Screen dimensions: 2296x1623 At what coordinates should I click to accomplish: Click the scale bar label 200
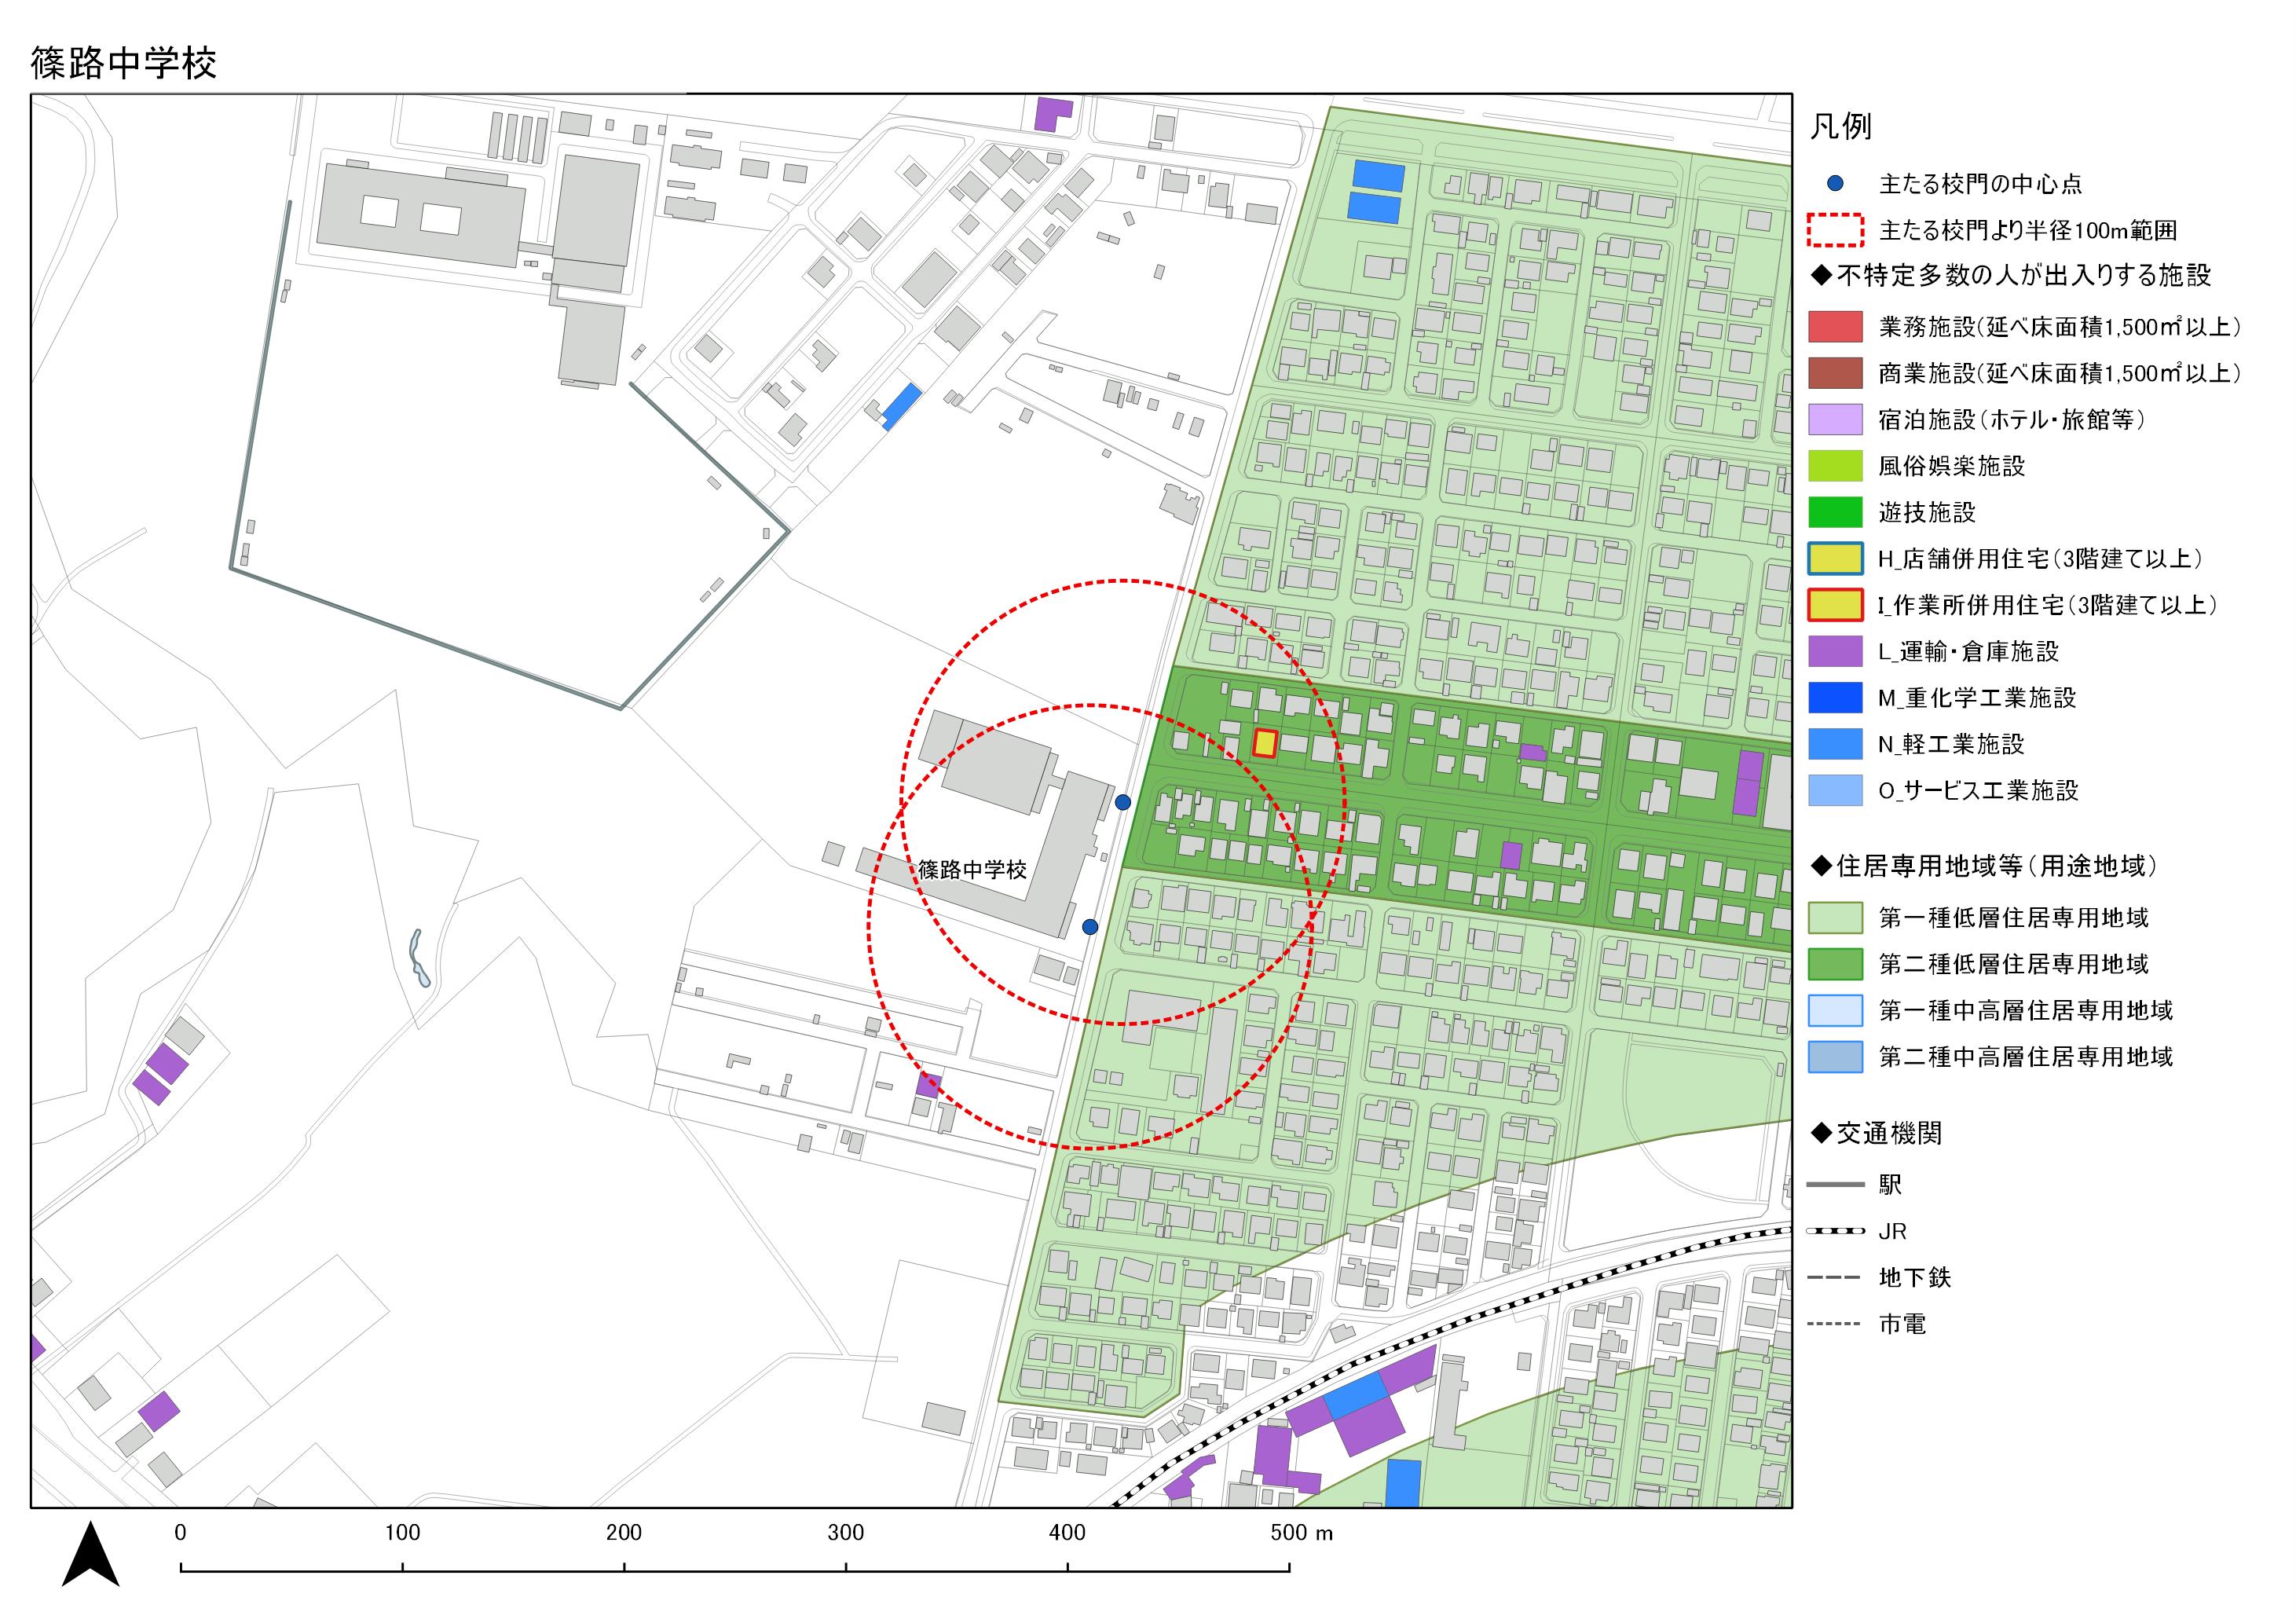[624, 1533]
